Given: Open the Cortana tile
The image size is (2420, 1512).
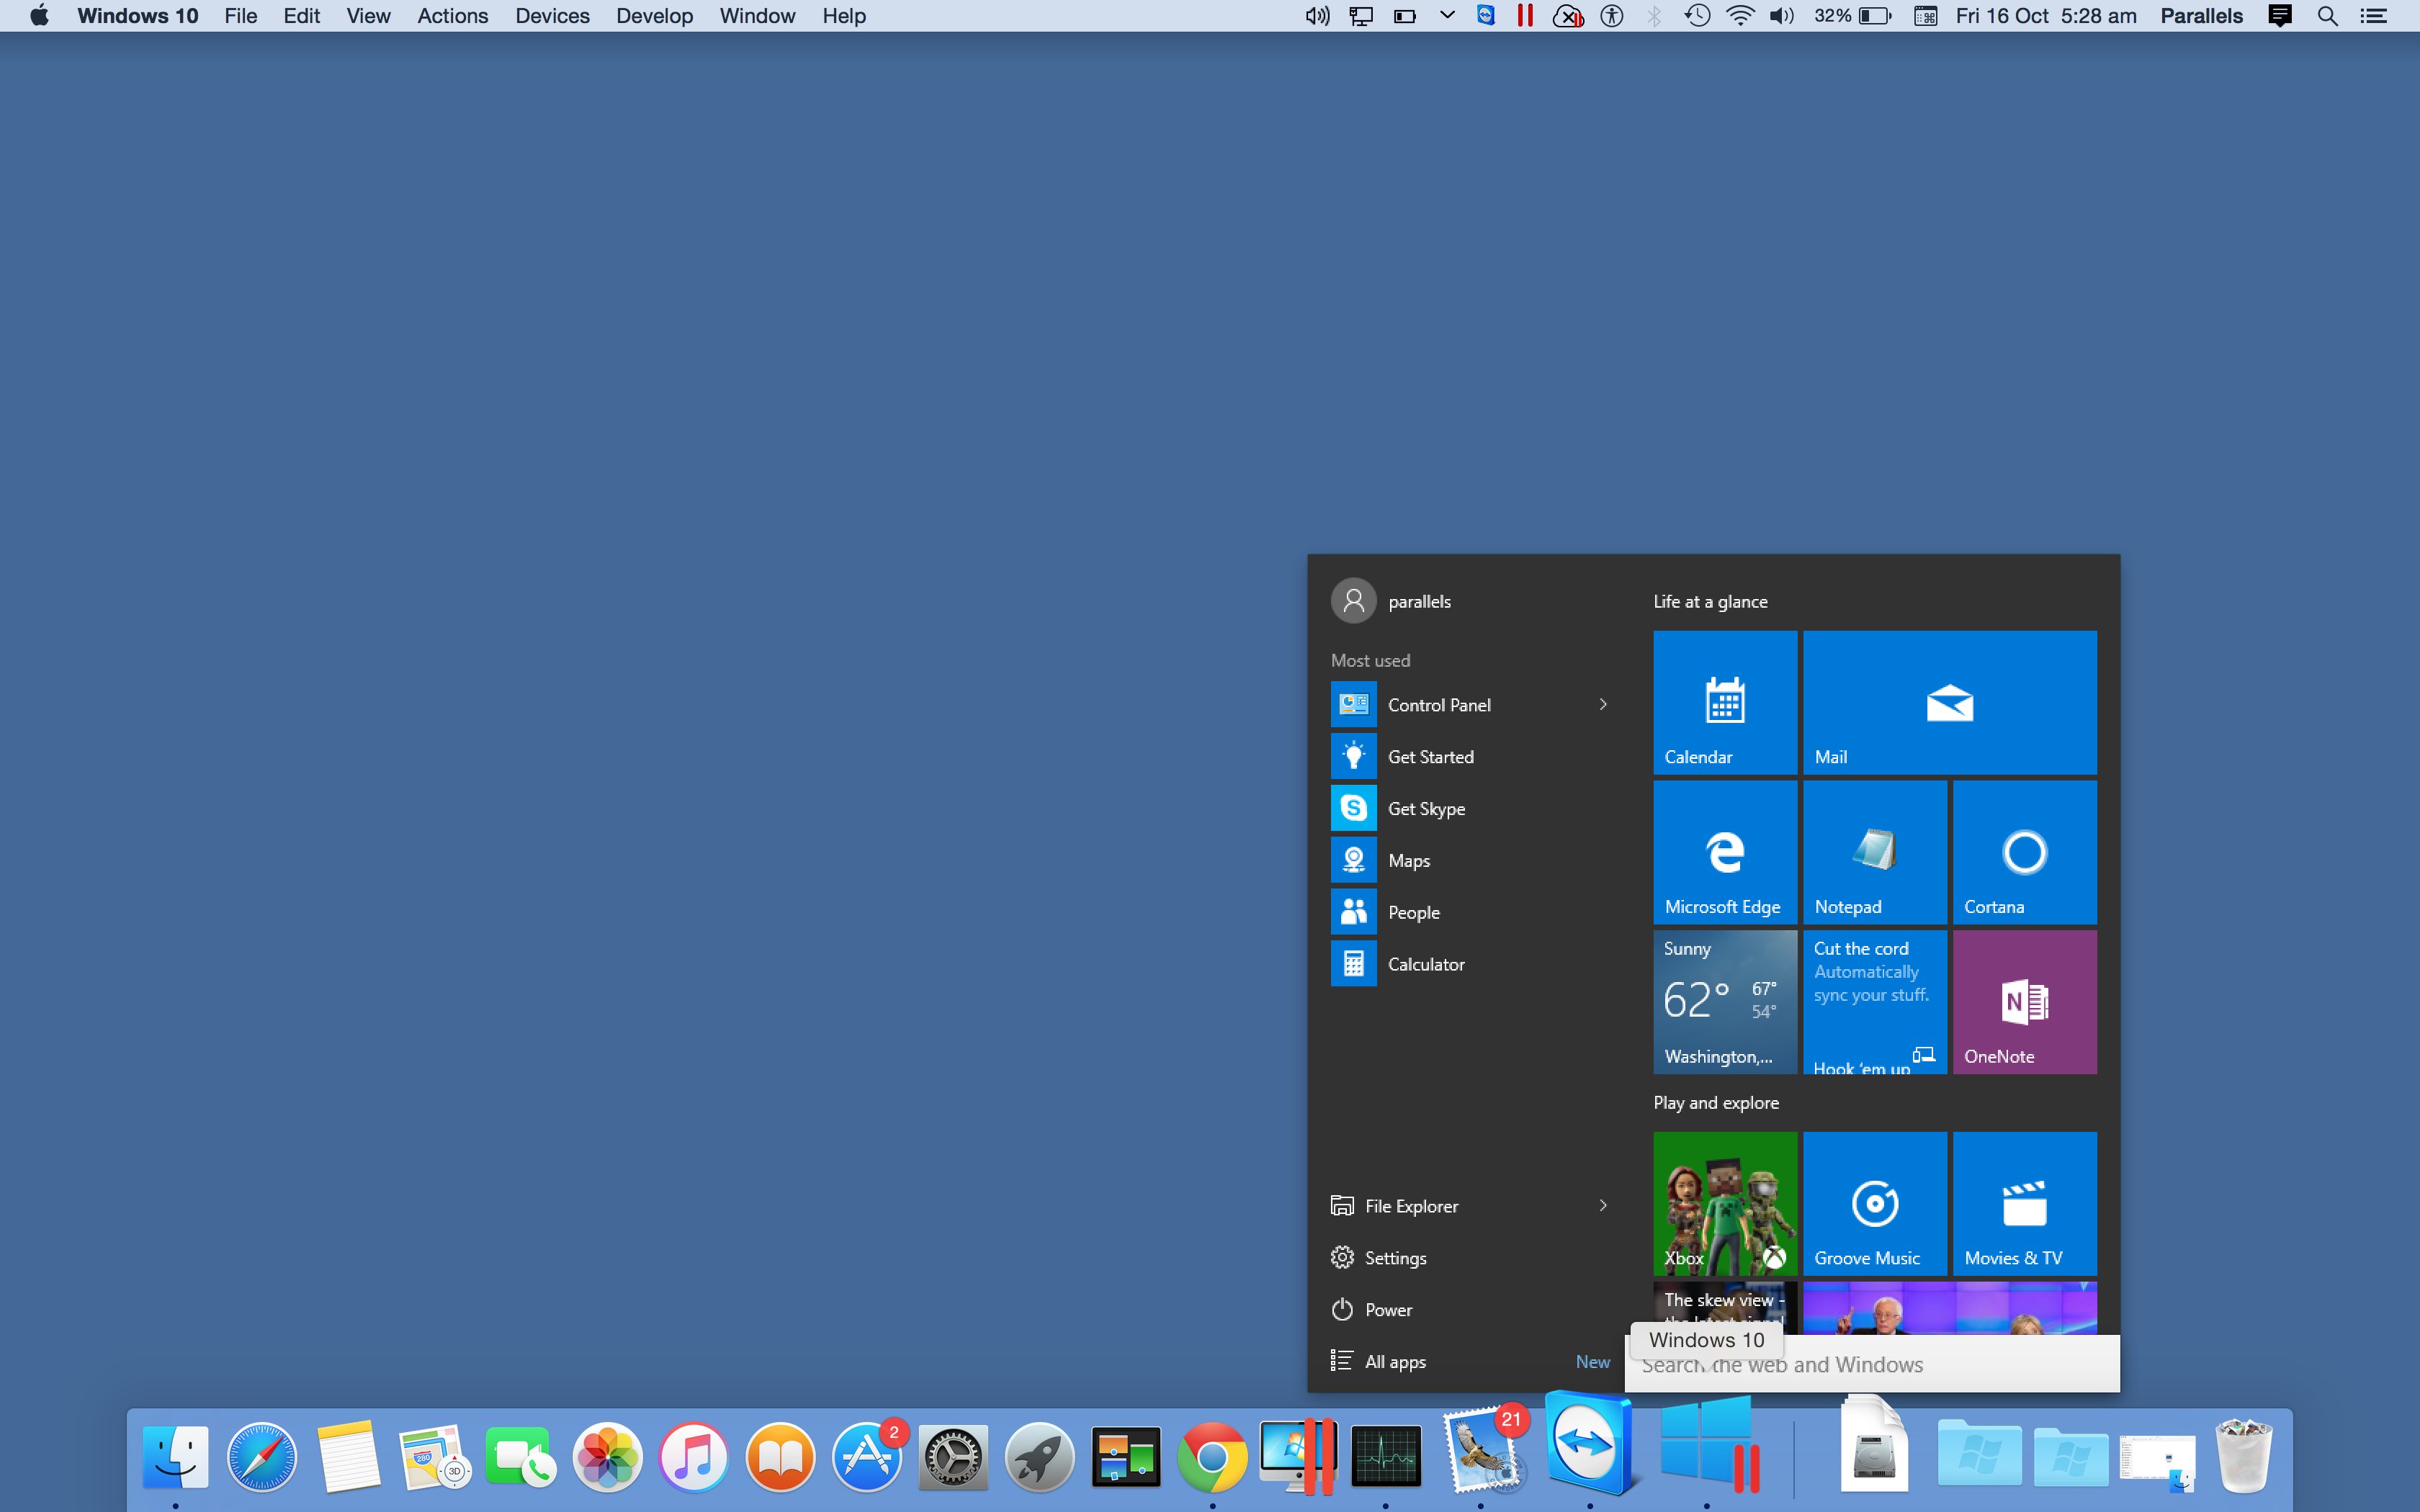Looking at the screenshot, I should 2024,852.
